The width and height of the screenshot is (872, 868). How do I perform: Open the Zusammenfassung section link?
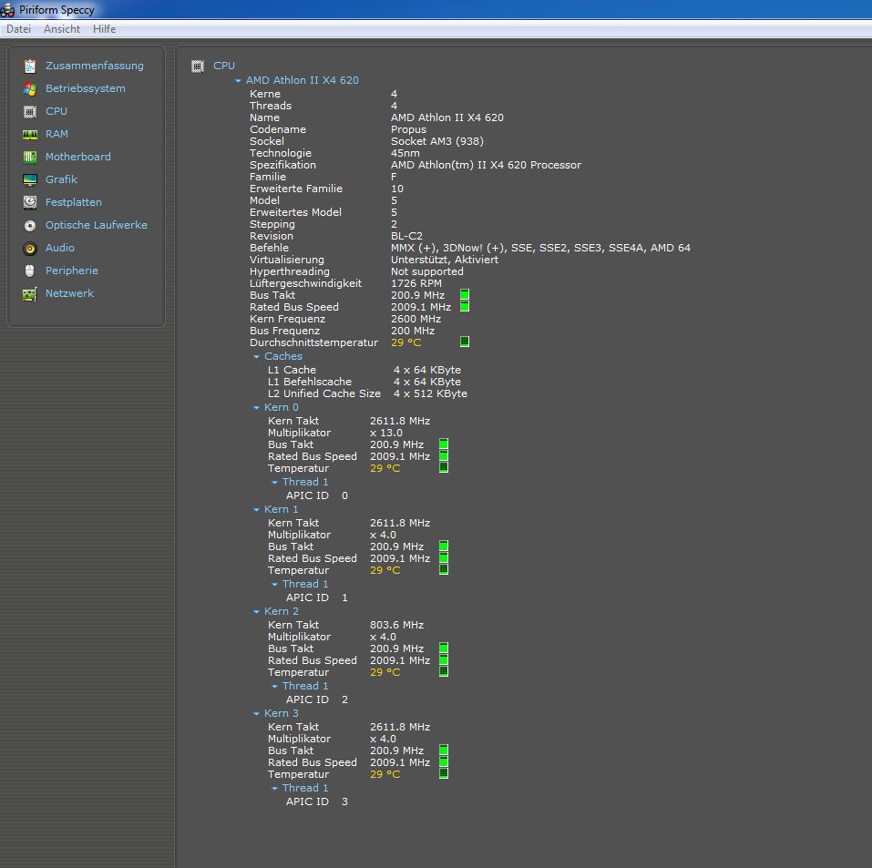coord(95,66)
